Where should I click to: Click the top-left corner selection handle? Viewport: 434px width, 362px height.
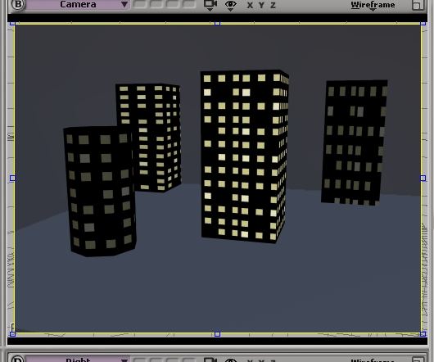[12, 24]
